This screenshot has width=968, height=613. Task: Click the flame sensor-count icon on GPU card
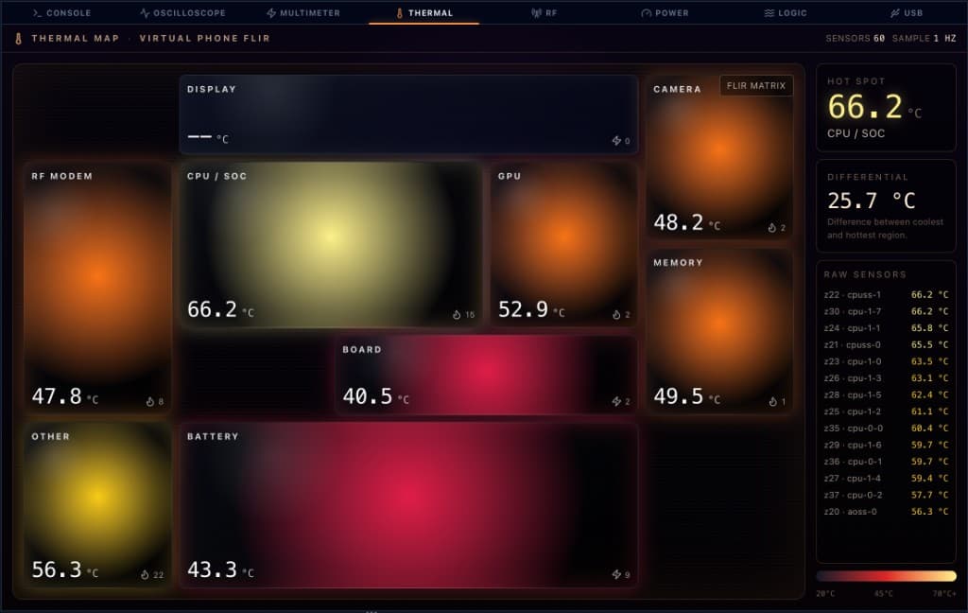pos(616,314)
